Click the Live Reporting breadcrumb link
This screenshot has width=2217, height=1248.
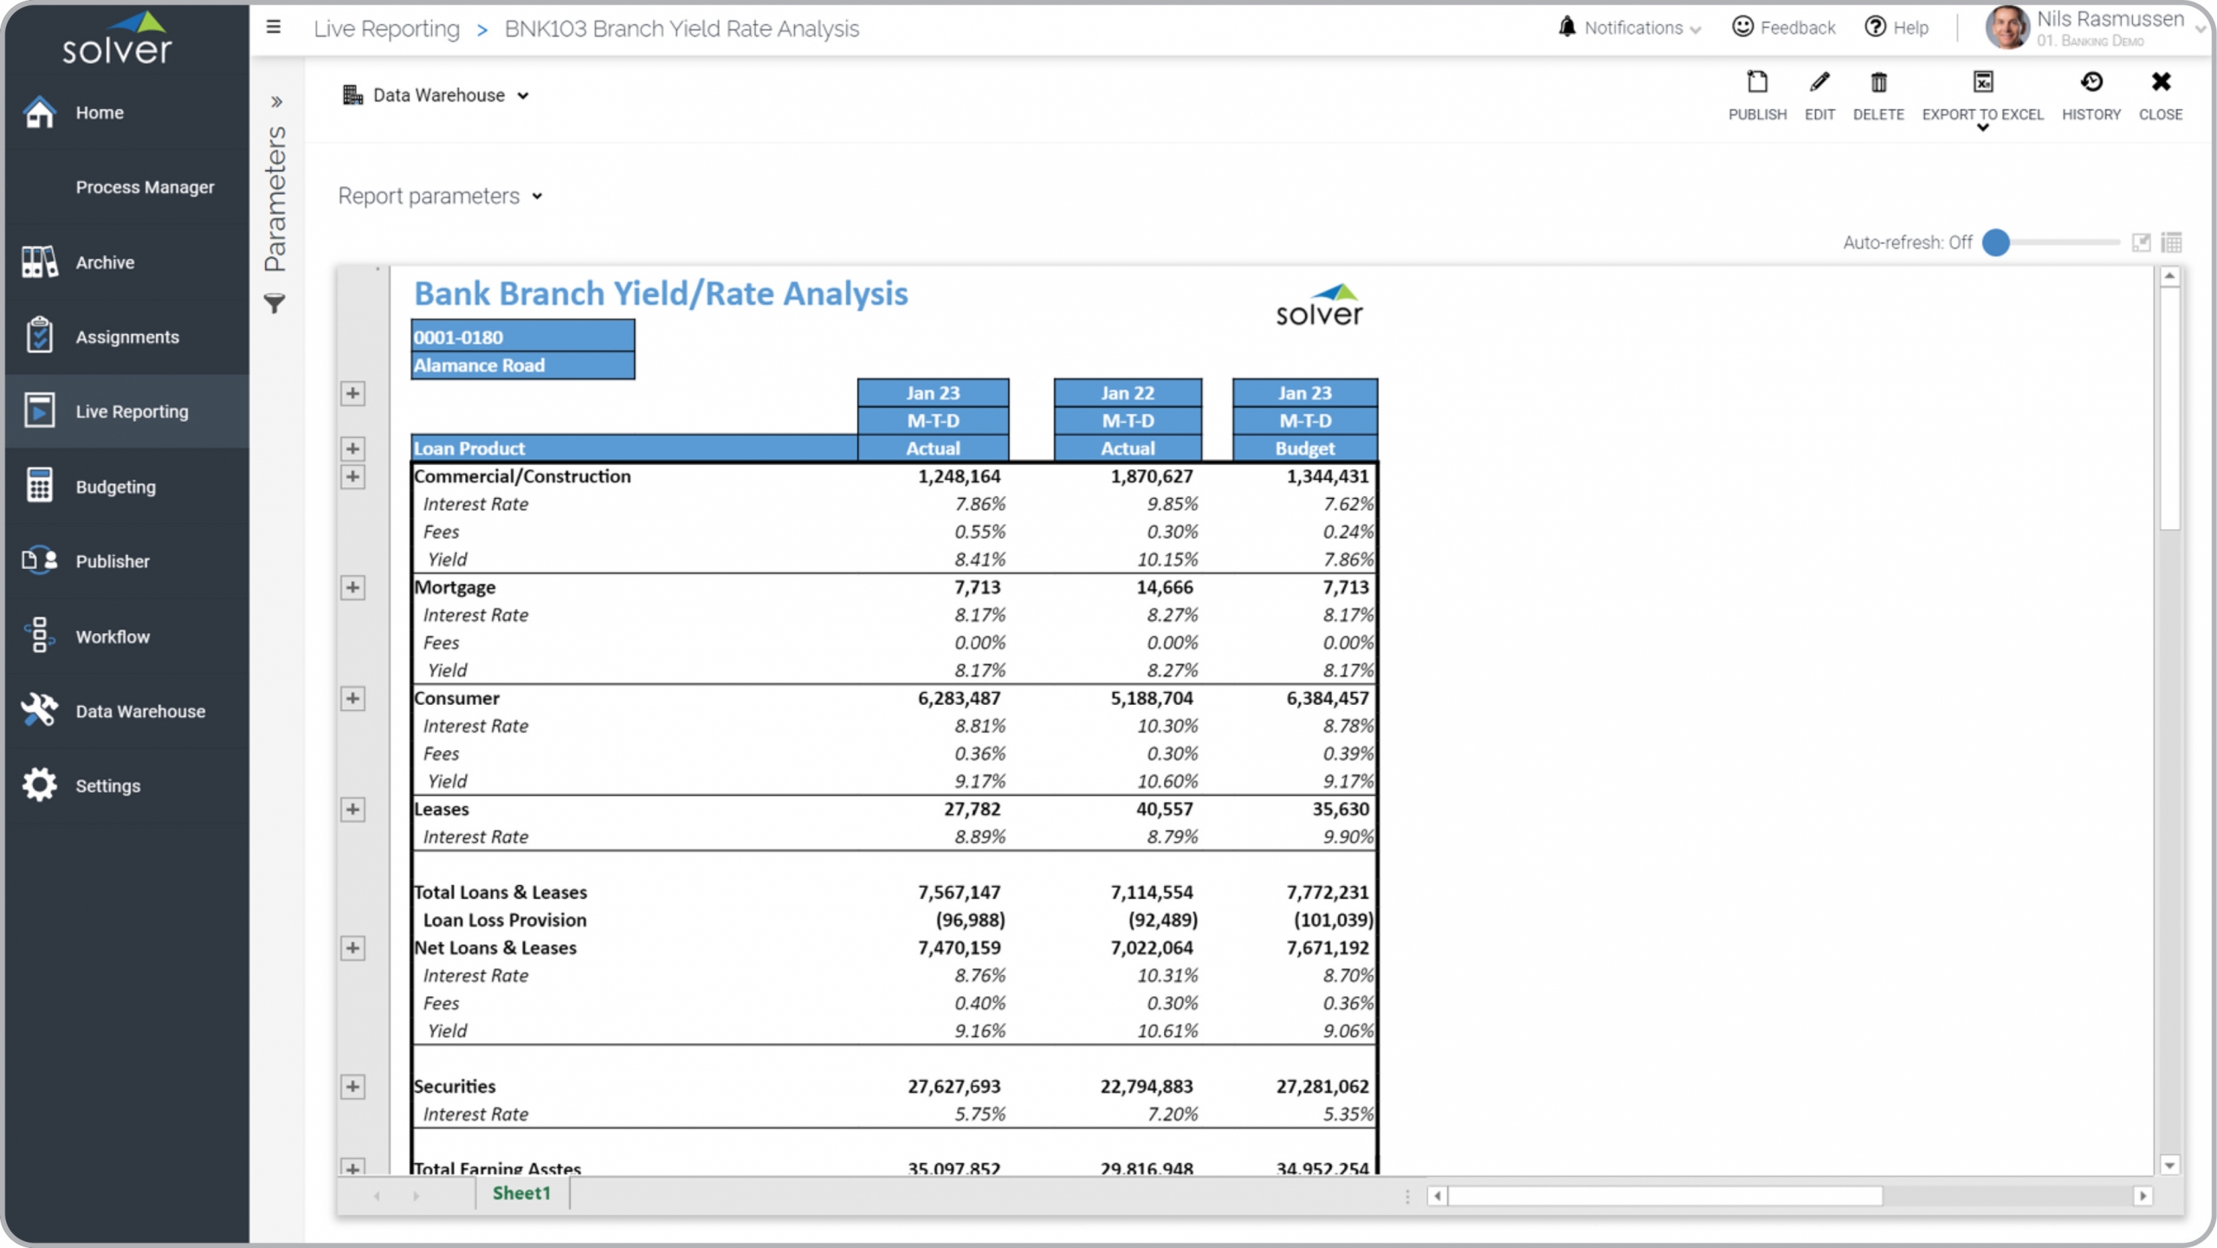coord(386,29)
